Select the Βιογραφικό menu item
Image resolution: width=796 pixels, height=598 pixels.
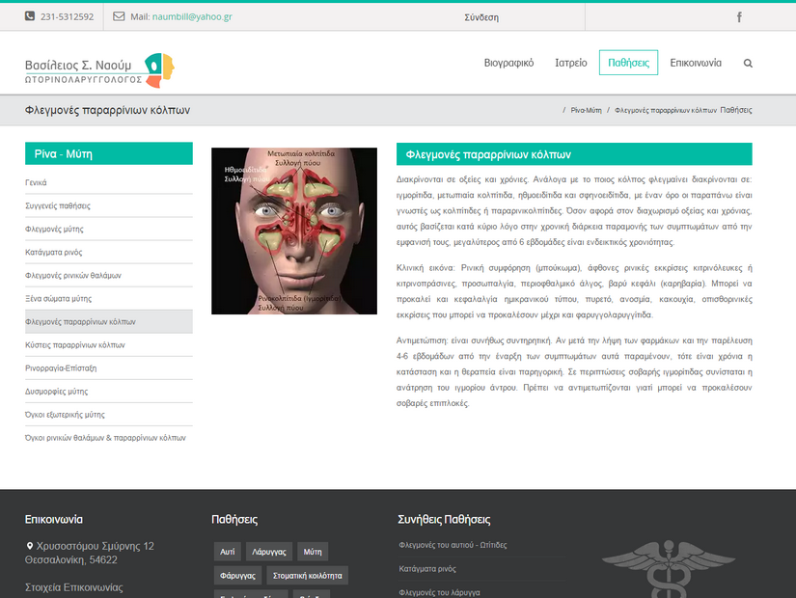click(x=508, y=62)
